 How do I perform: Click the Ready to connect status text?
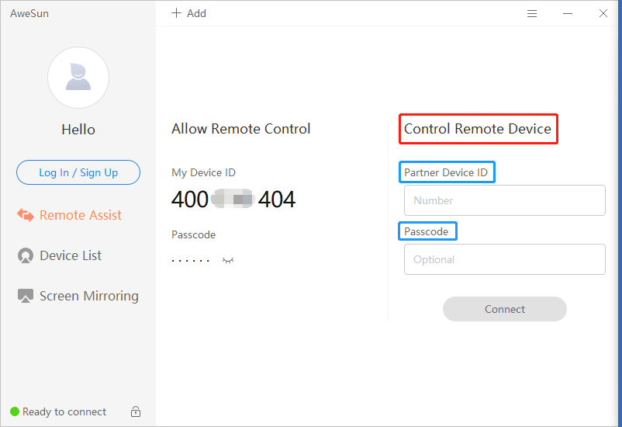pos(64,411)
